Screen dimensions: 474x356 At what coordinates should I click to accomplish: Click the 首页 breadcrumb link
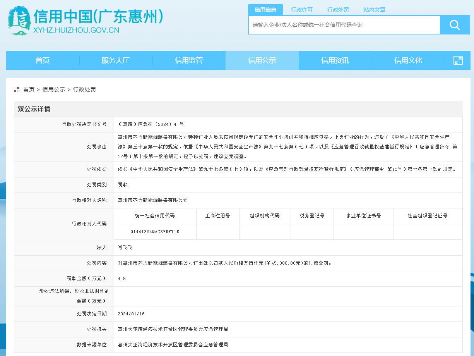tap(29, 89)
